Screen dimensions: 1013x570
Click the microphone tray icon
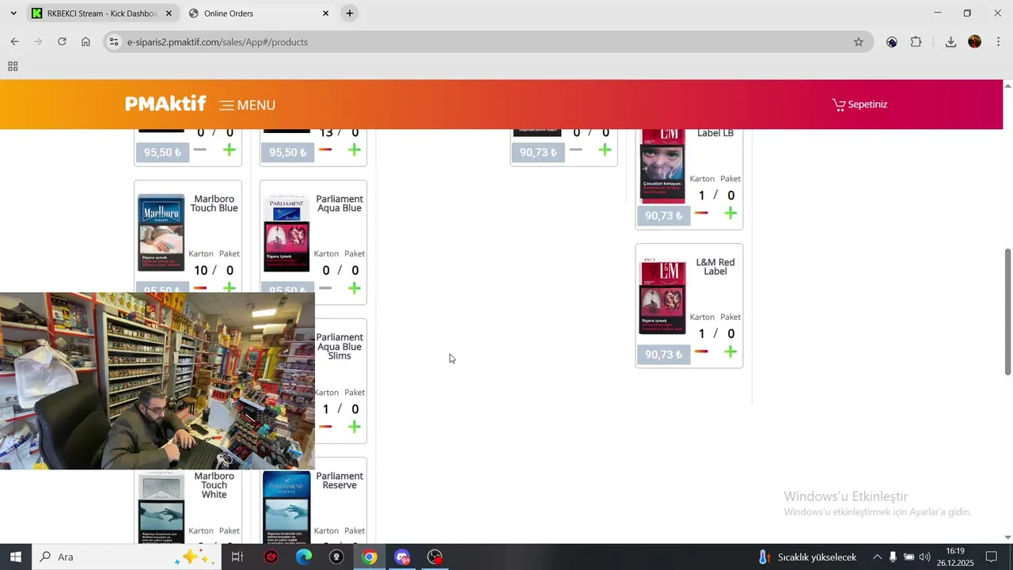(x=893, y=557)
